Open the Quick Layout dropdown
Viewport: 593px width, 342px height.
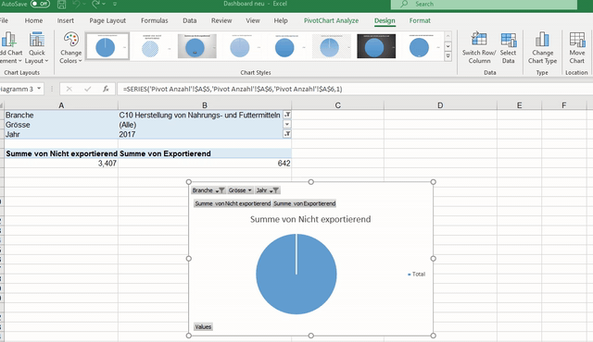(37, 48)
